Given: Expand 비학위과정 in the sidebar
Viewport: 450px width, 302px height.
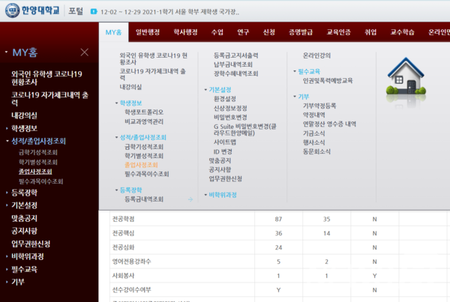Looking at the screenshot, I should click(27, 256).
